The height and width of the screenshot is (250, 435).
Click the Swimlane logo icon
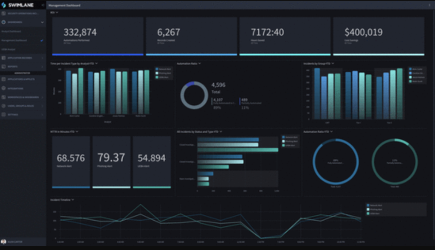[3, 5]
